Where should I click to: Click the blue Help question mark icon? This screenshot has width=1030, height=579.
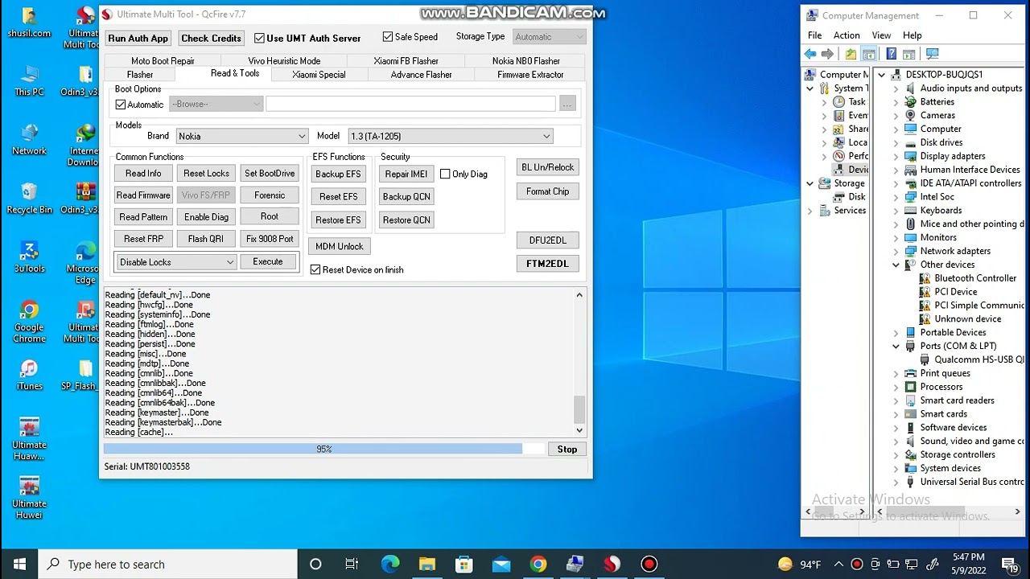tap(892, 54)
